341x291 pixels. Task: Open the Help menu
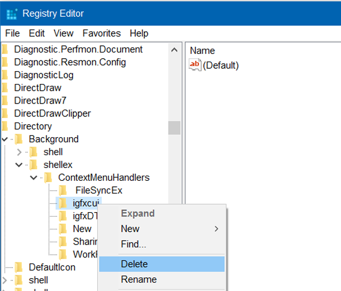pos(139,34)
